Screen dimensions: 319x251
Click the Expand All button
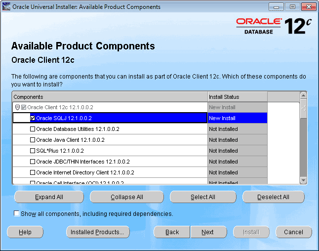coord(49,197)
